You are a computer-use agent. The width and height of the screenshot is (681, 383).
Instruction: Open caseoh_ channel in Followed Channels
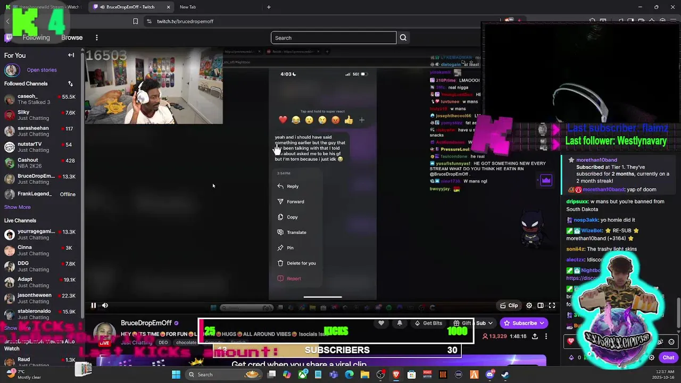40,99
